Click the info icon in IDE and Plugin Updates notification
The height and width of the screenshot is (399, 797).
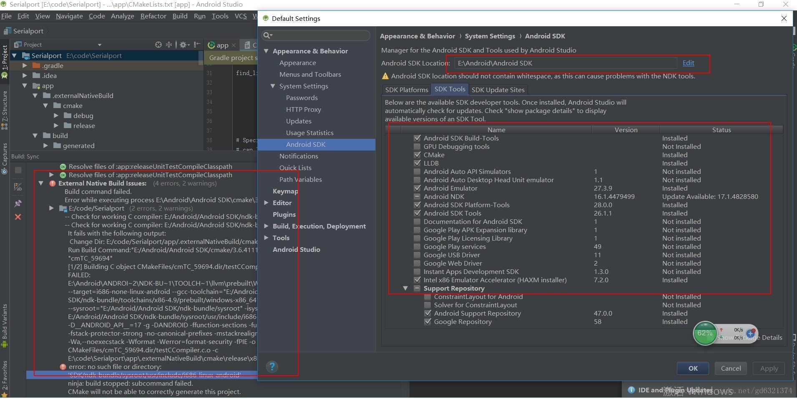point(631,390)
